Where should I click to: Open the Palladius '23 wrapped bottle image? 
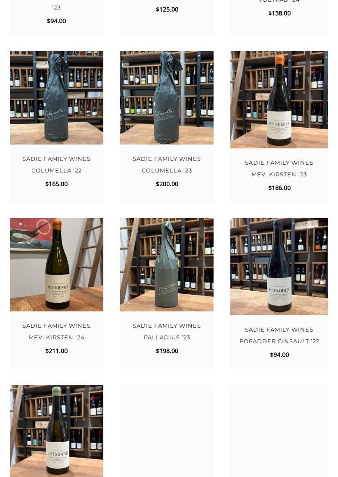pyautogui.click(x=167, y=265)
